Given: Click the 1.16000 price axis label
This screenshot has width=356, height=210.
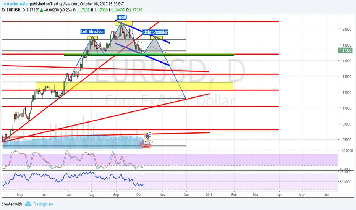Looking at the screenshot, I should [345, 61].
